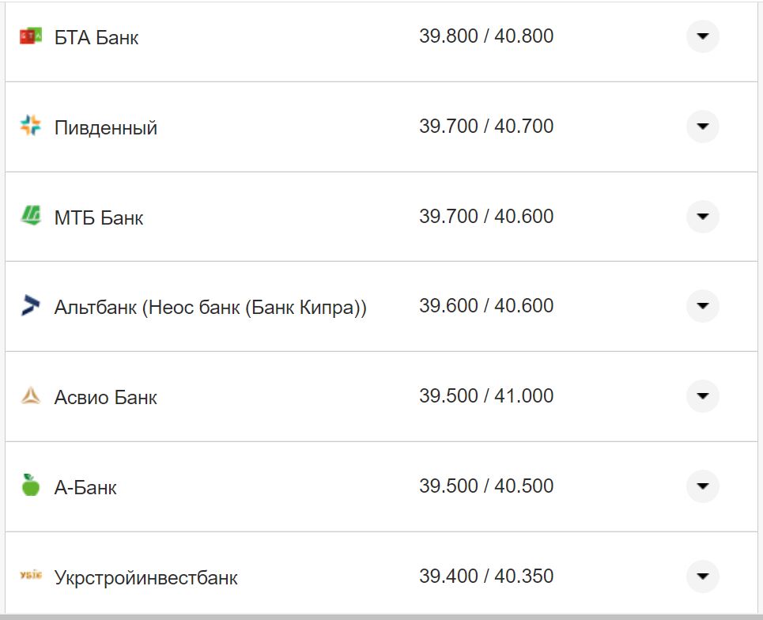This screenshot has height=620, width=763.
Task: Click the Асвио Банк triangle logo
Action: (x=30, y=396)
